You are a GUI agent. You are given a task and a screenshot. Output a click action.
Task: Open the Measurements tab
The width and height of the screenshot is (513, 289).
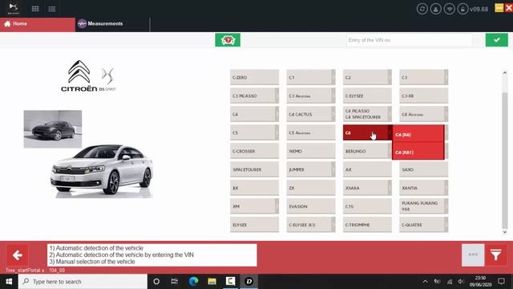112,24
